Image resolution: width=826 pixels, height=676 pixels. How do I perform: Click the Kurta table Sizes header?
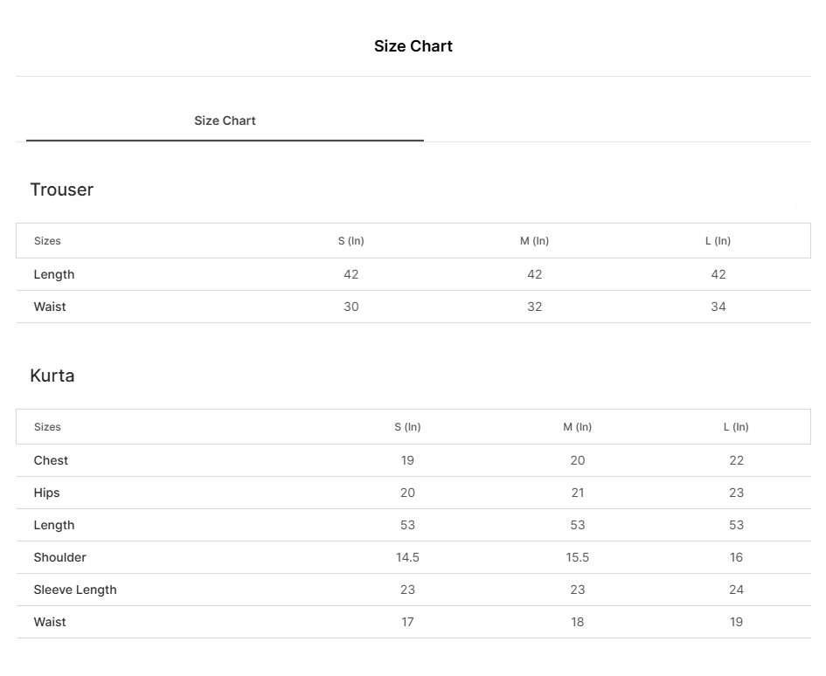point(47,427)
